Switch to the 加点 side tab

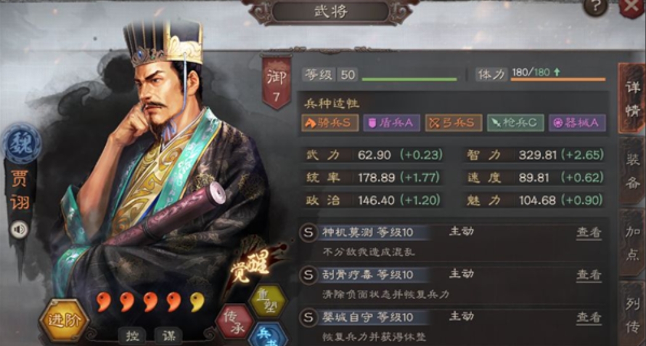632,243
